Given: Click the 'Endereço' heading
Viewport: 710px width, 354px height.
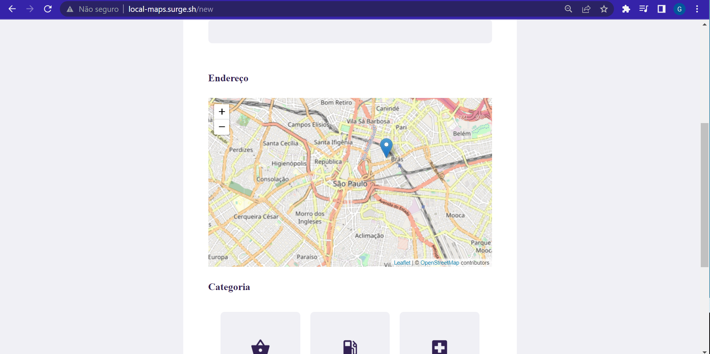Looking at the screenshot, I should (x=228, y=78).
